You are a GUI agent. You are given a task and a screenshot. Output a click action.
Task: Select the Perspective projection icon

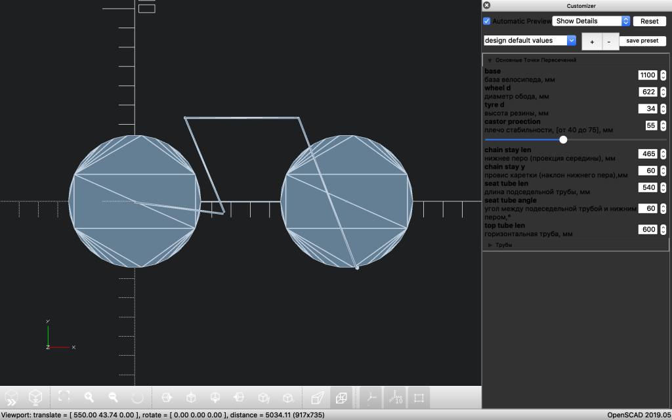[x=317, y=398]
